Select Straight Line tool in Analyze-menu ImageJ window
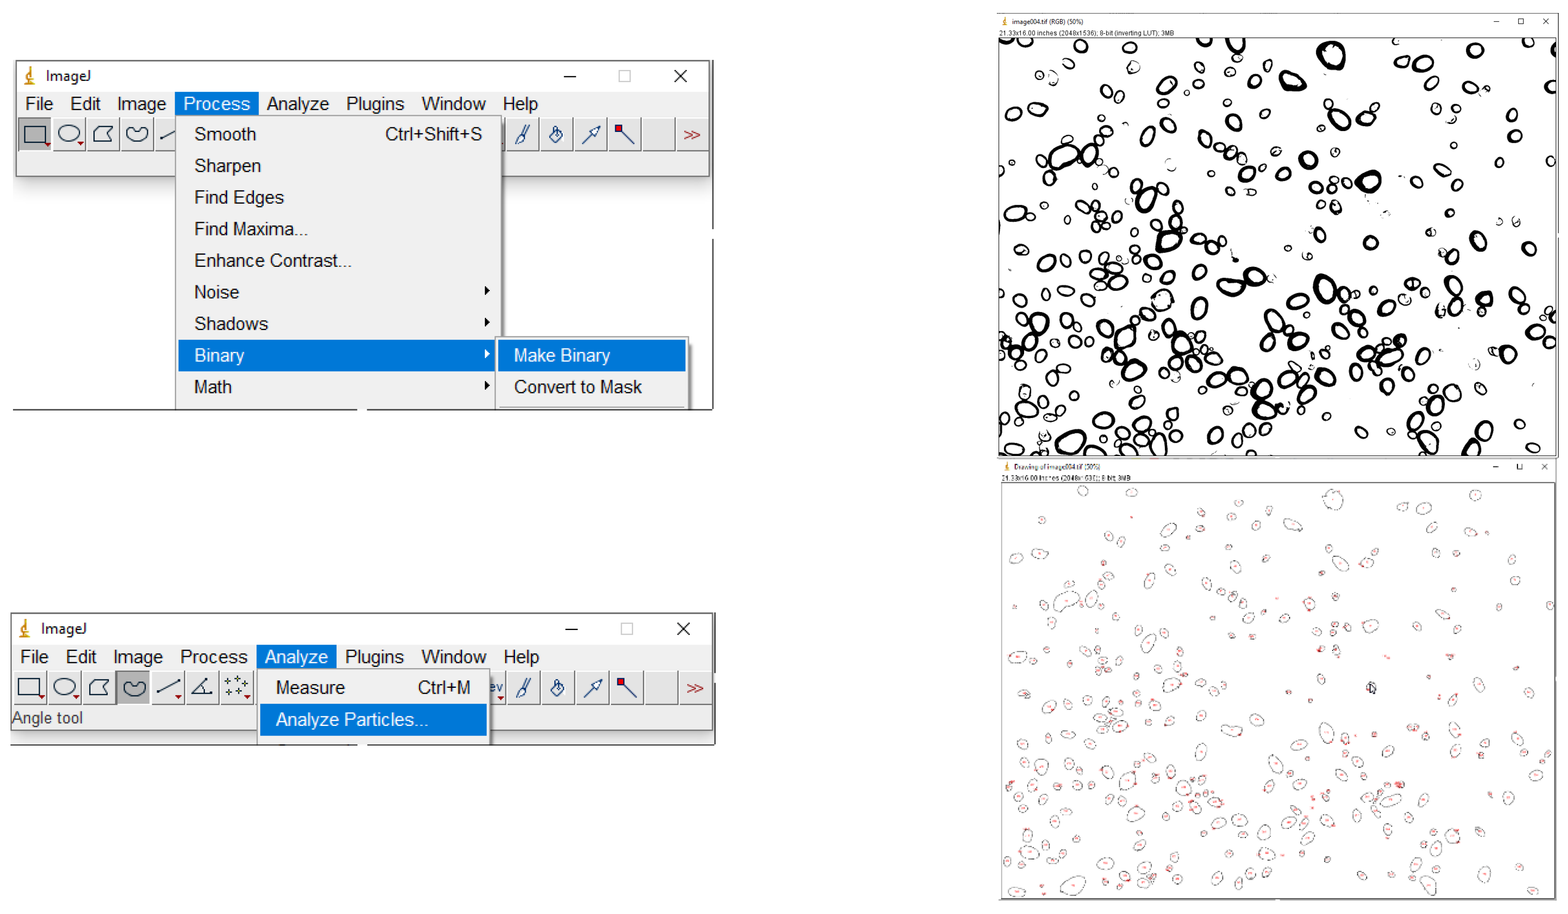Image resolution: width=1568 pixels, height=914 pixels. point(168,687)
